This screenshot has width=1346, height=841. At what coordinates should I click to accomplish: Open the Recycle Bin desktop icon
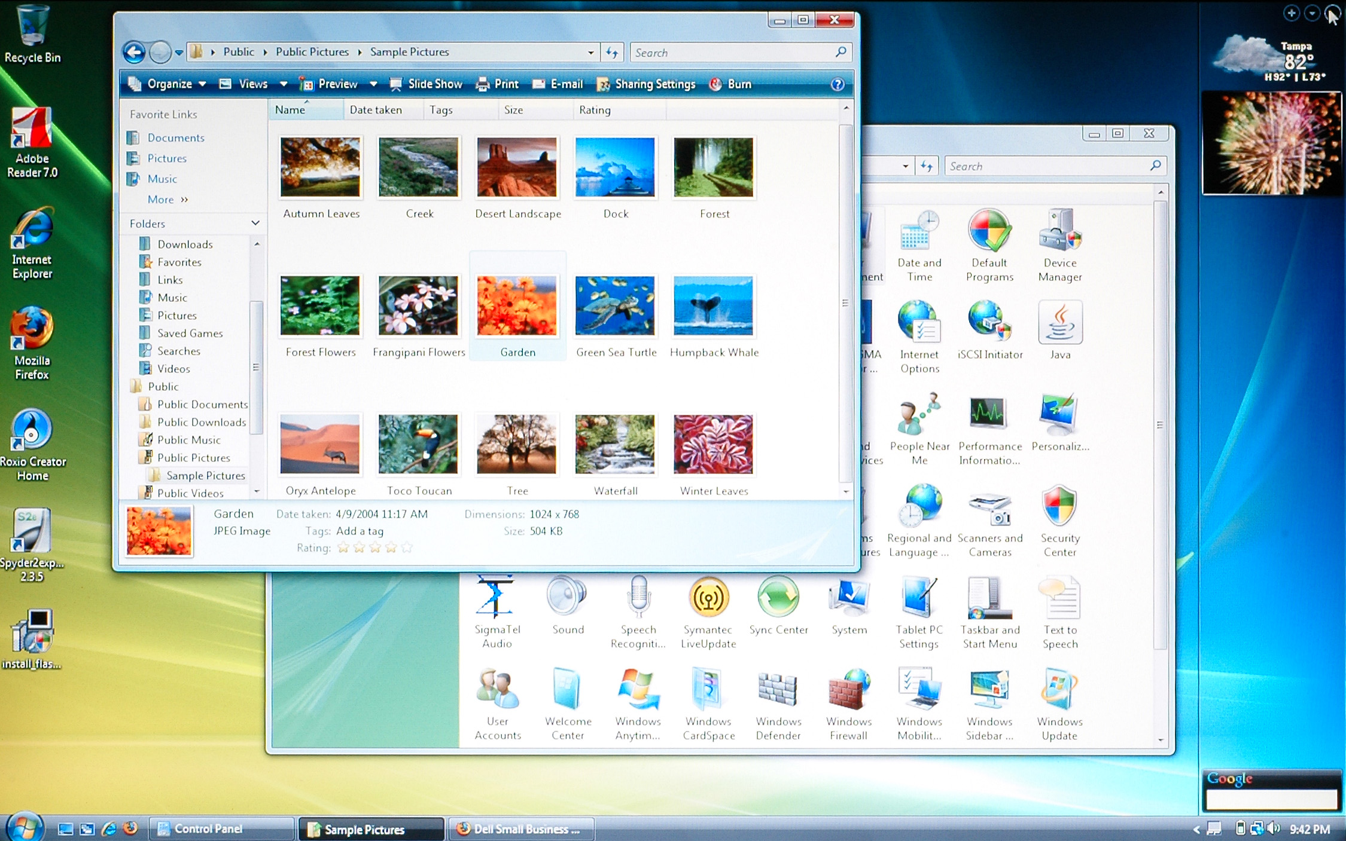32,33
